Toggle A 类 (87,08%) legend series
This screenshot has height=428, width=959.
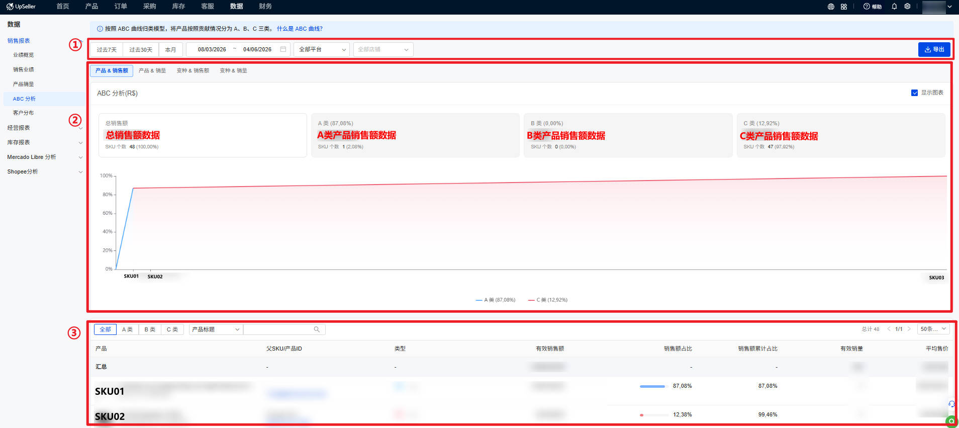coord(496,300)
